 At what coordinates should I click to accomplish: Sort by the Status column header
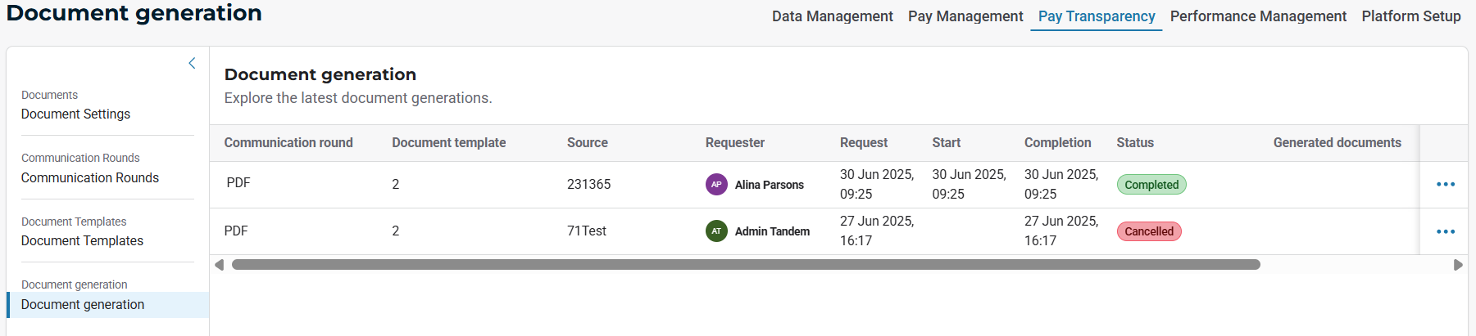point(1134,143)
